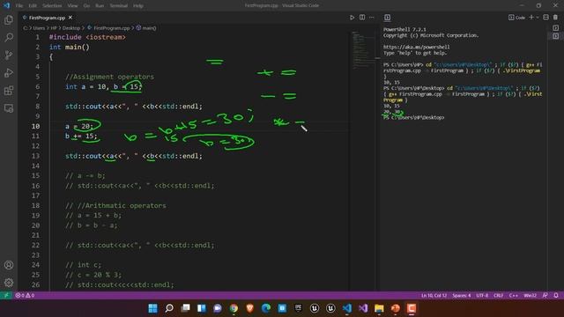Click HP in the breadcrumb path
564x317 pixels.
coord(54,28)
